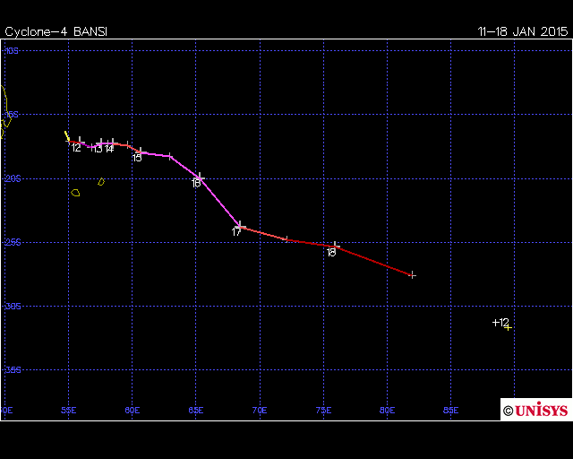Click the 70E longitude label
Viewport: 573px width, 459px height.
click(x=260, y=411)
